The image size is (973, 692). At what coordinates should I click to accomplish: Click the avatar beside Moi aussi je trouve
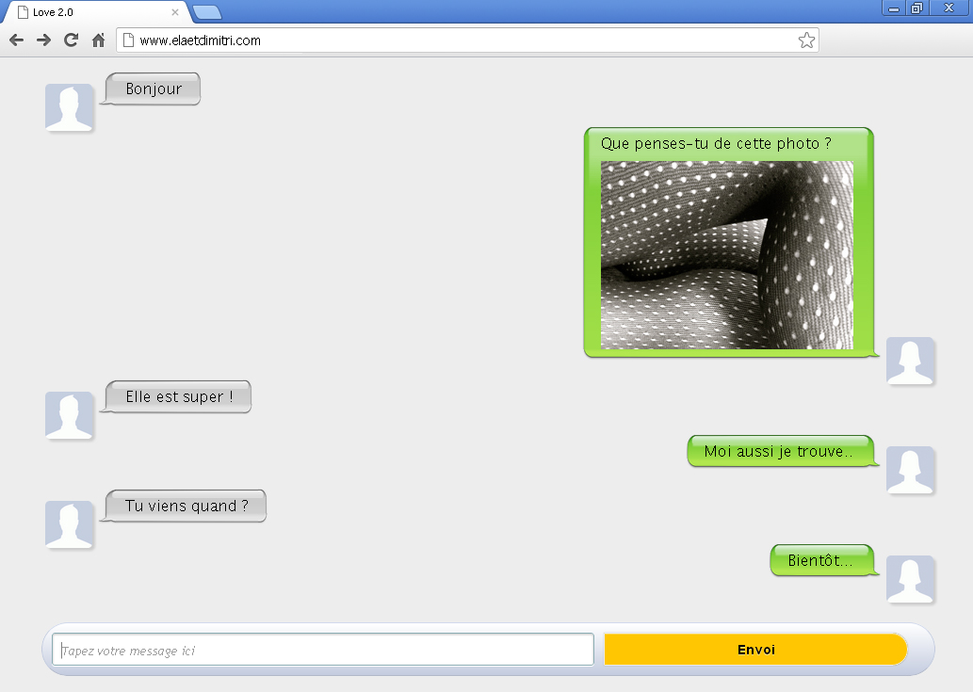tap(910, 470)
